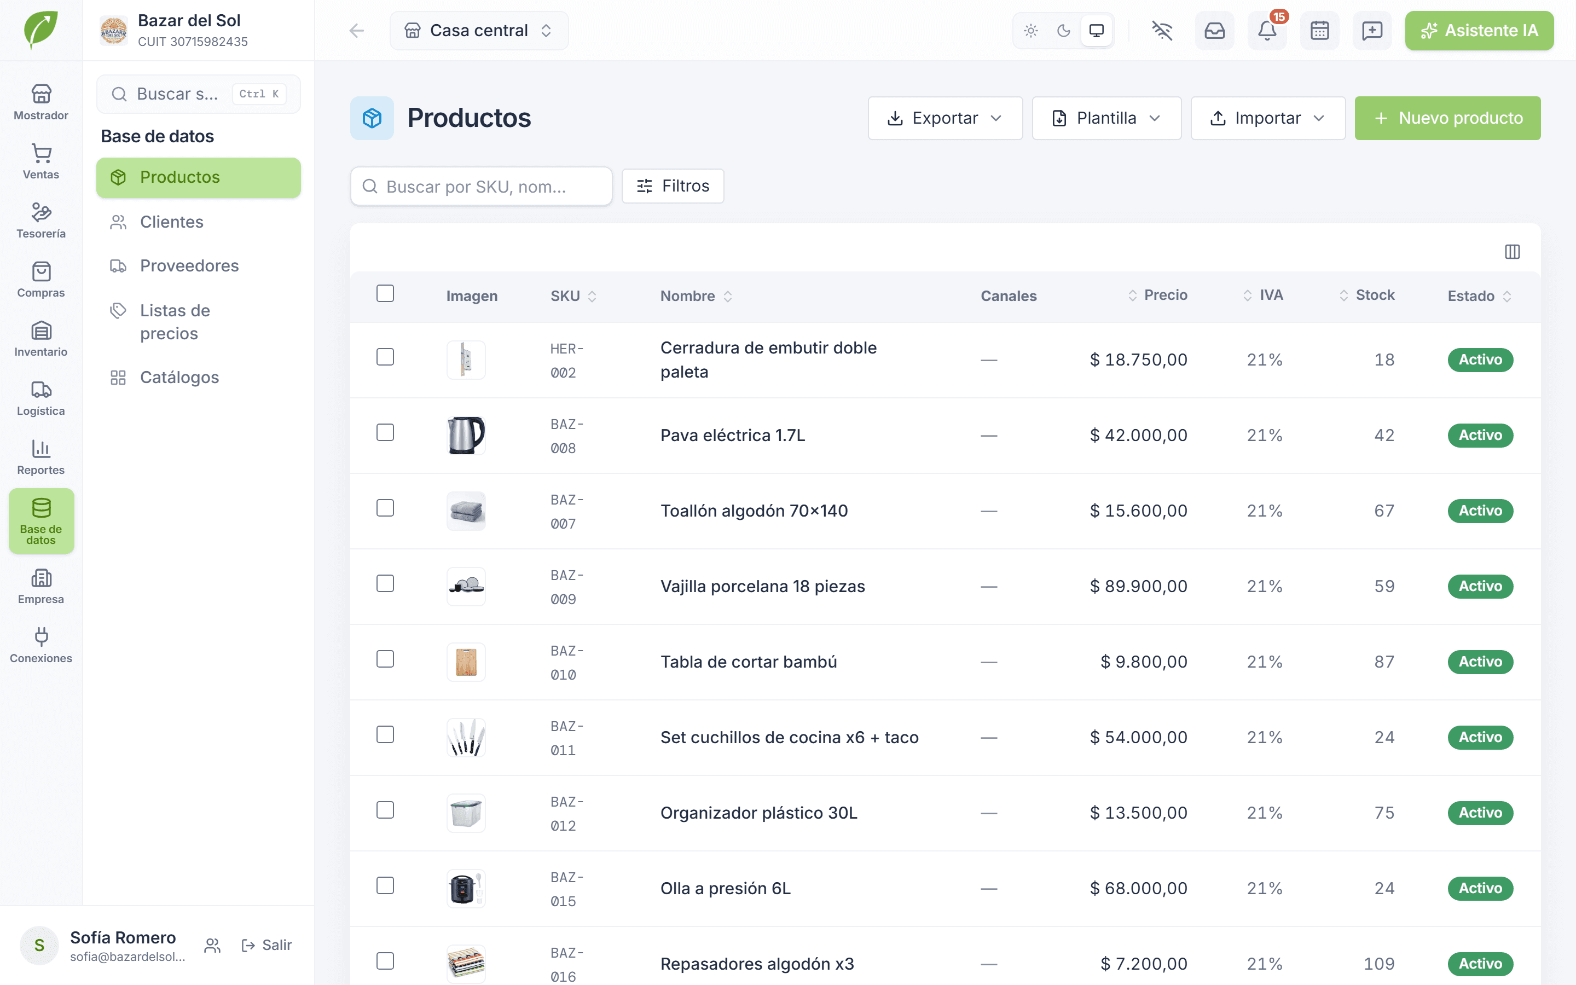1576x985 pixels.
Task: Go back with the left arrow icon
Action: click(x=356, y=31)
